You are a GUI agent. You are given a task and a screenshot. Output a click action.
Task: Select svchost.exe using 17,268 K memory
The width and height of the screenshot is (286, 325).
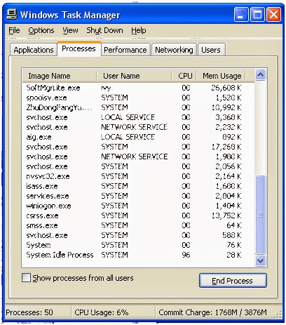point(138,147)
